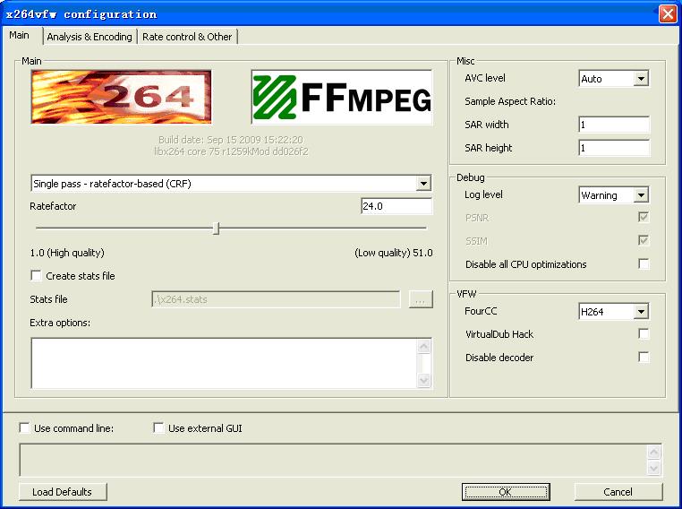The width and height of the screenshot is (682, 509).
Task: Click inside the SAR width input field
Action: point(613,125)
